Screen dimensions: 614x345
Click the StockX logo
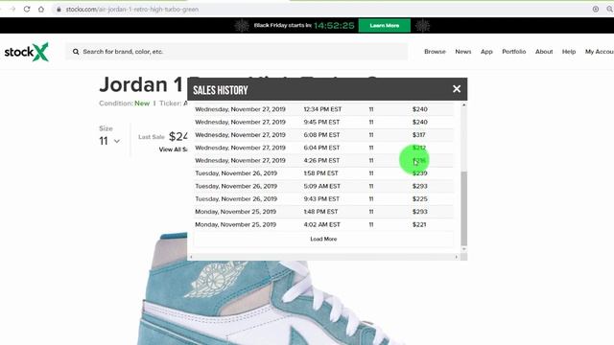pos(26,52)
